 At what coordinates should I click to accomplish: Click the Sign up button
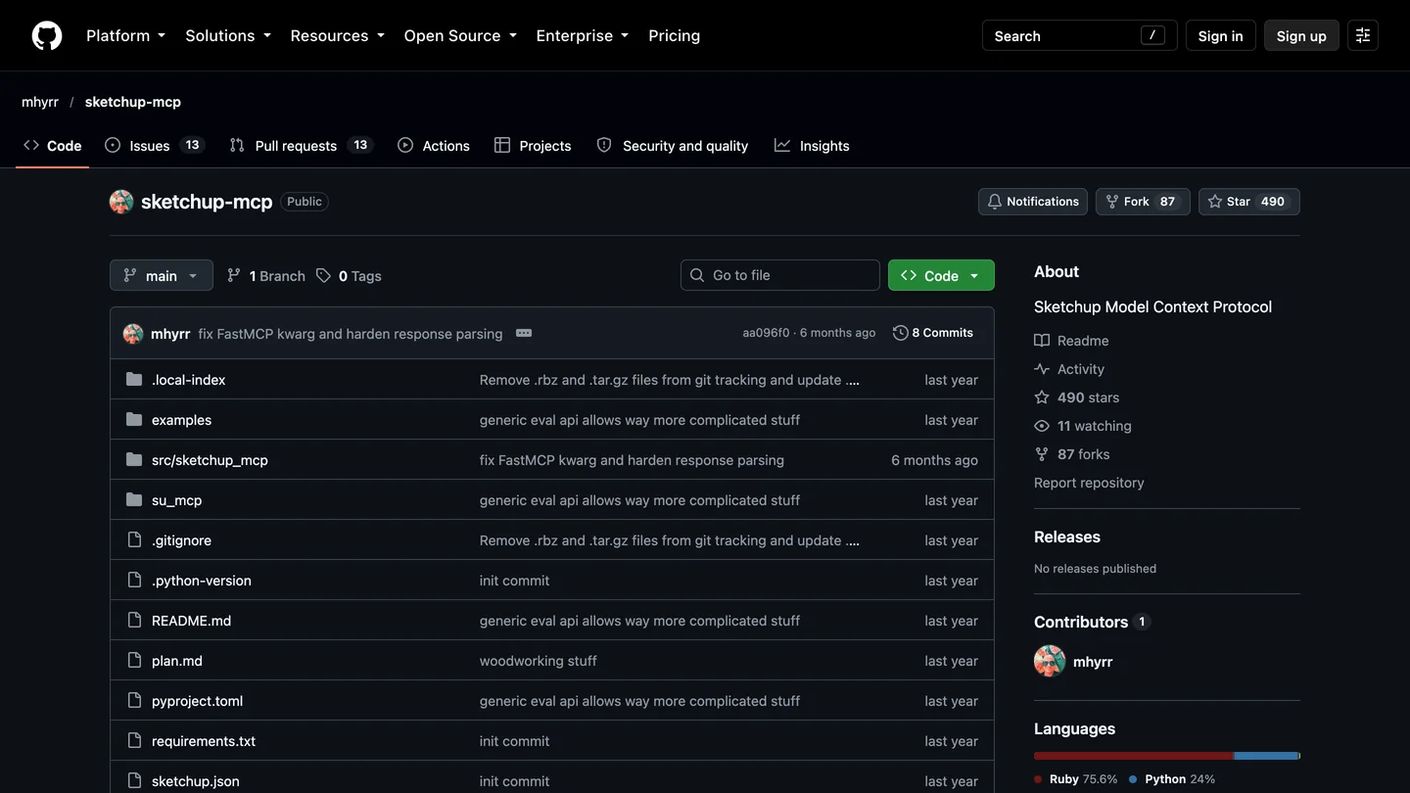(1301, 35)
